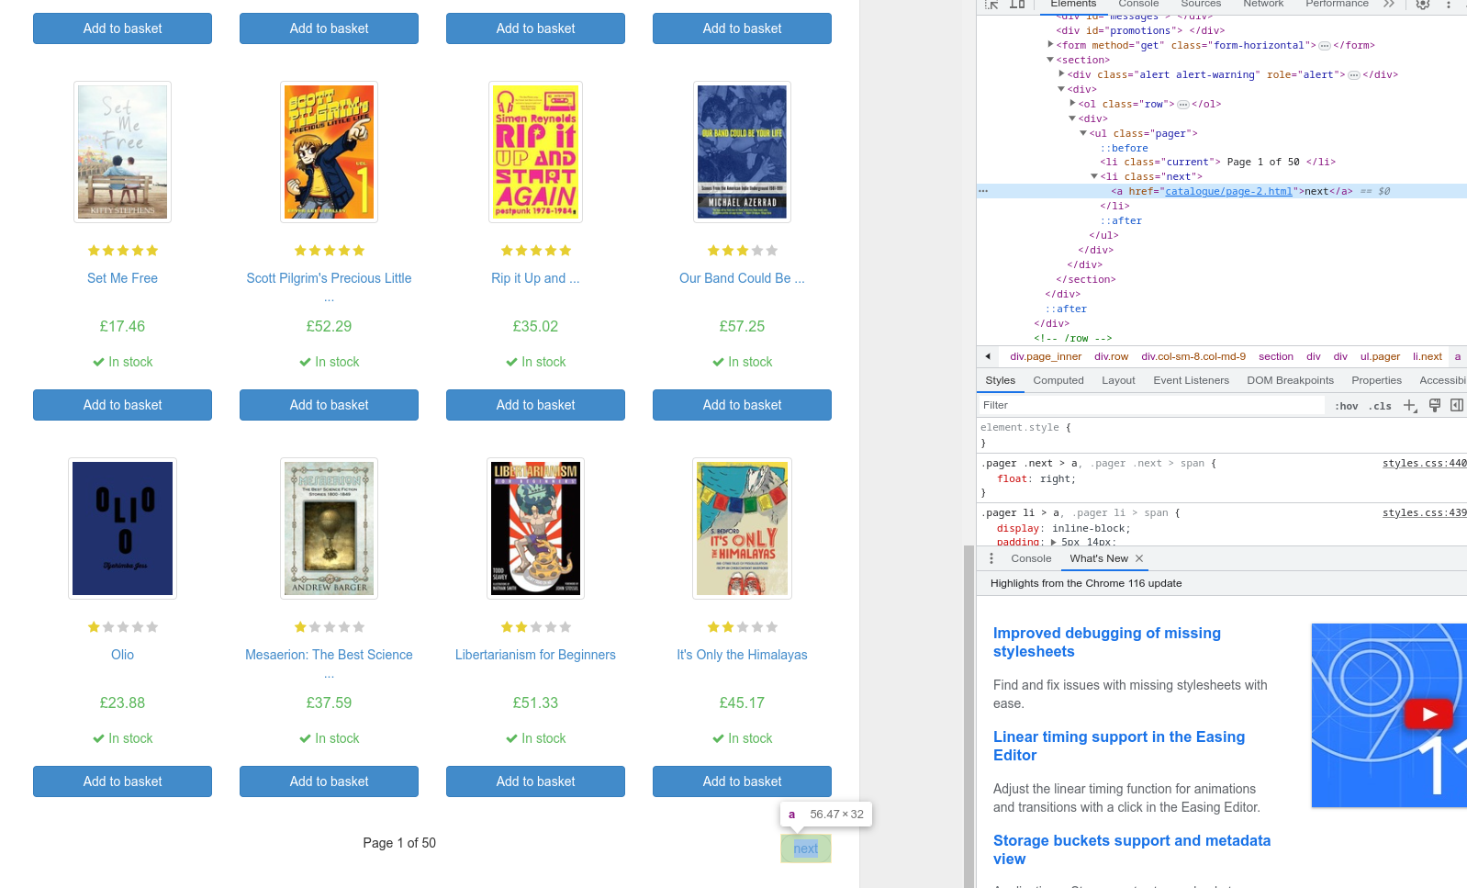The height and width of the screenshot is (888, 1467).
Task: Select the div.col-sm-8.col-md-9 breadcrumb
Action: point(1193,356)
